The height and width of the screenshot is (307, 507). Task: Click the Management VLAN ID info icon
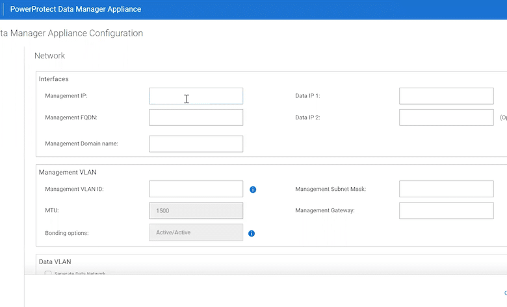tap(253, 190)
